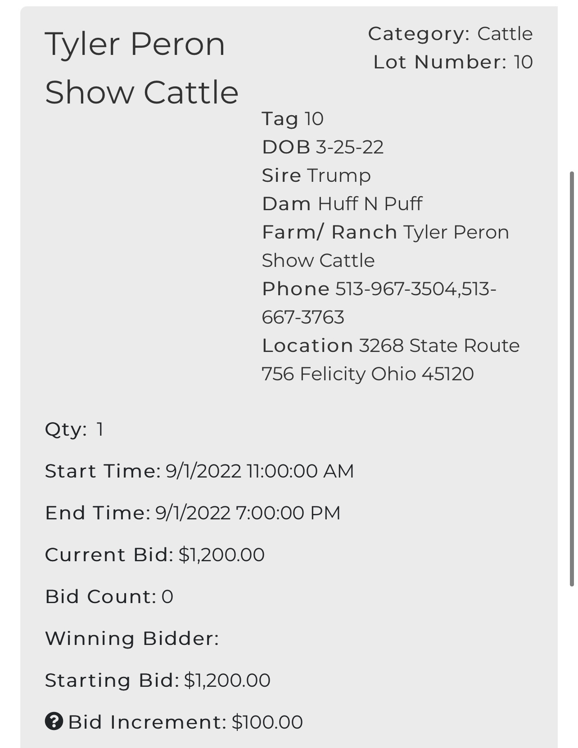Click the Lot Number 10 text
The height and width of the screenshot is (748, 578).
[453, 62]
